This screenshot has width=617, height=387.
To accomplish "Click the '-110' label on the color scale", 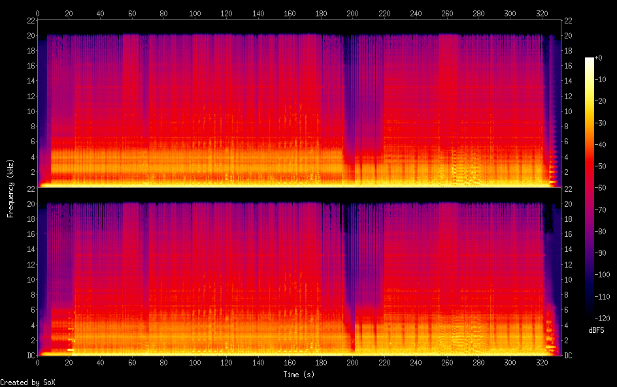I will tap(602, 297).
